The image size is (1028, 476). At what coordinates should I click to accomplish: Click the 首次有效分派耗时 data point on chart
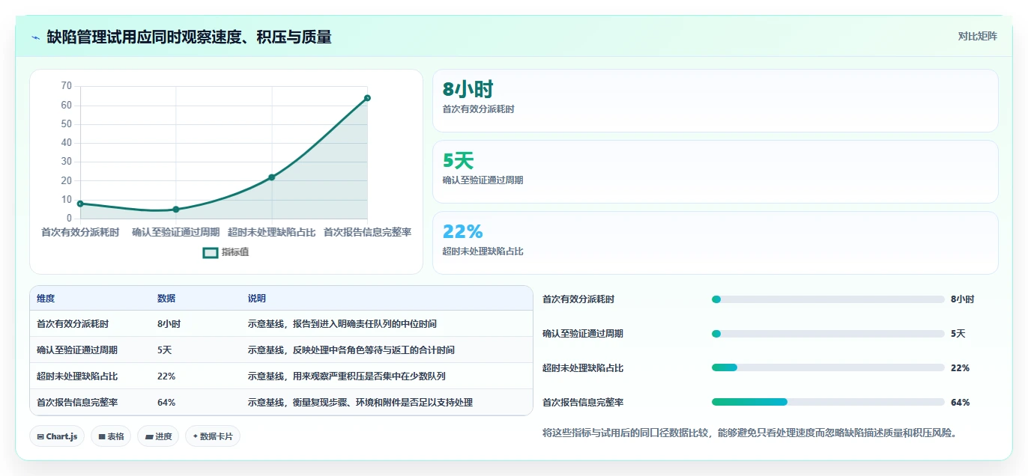tap(80, 204)
